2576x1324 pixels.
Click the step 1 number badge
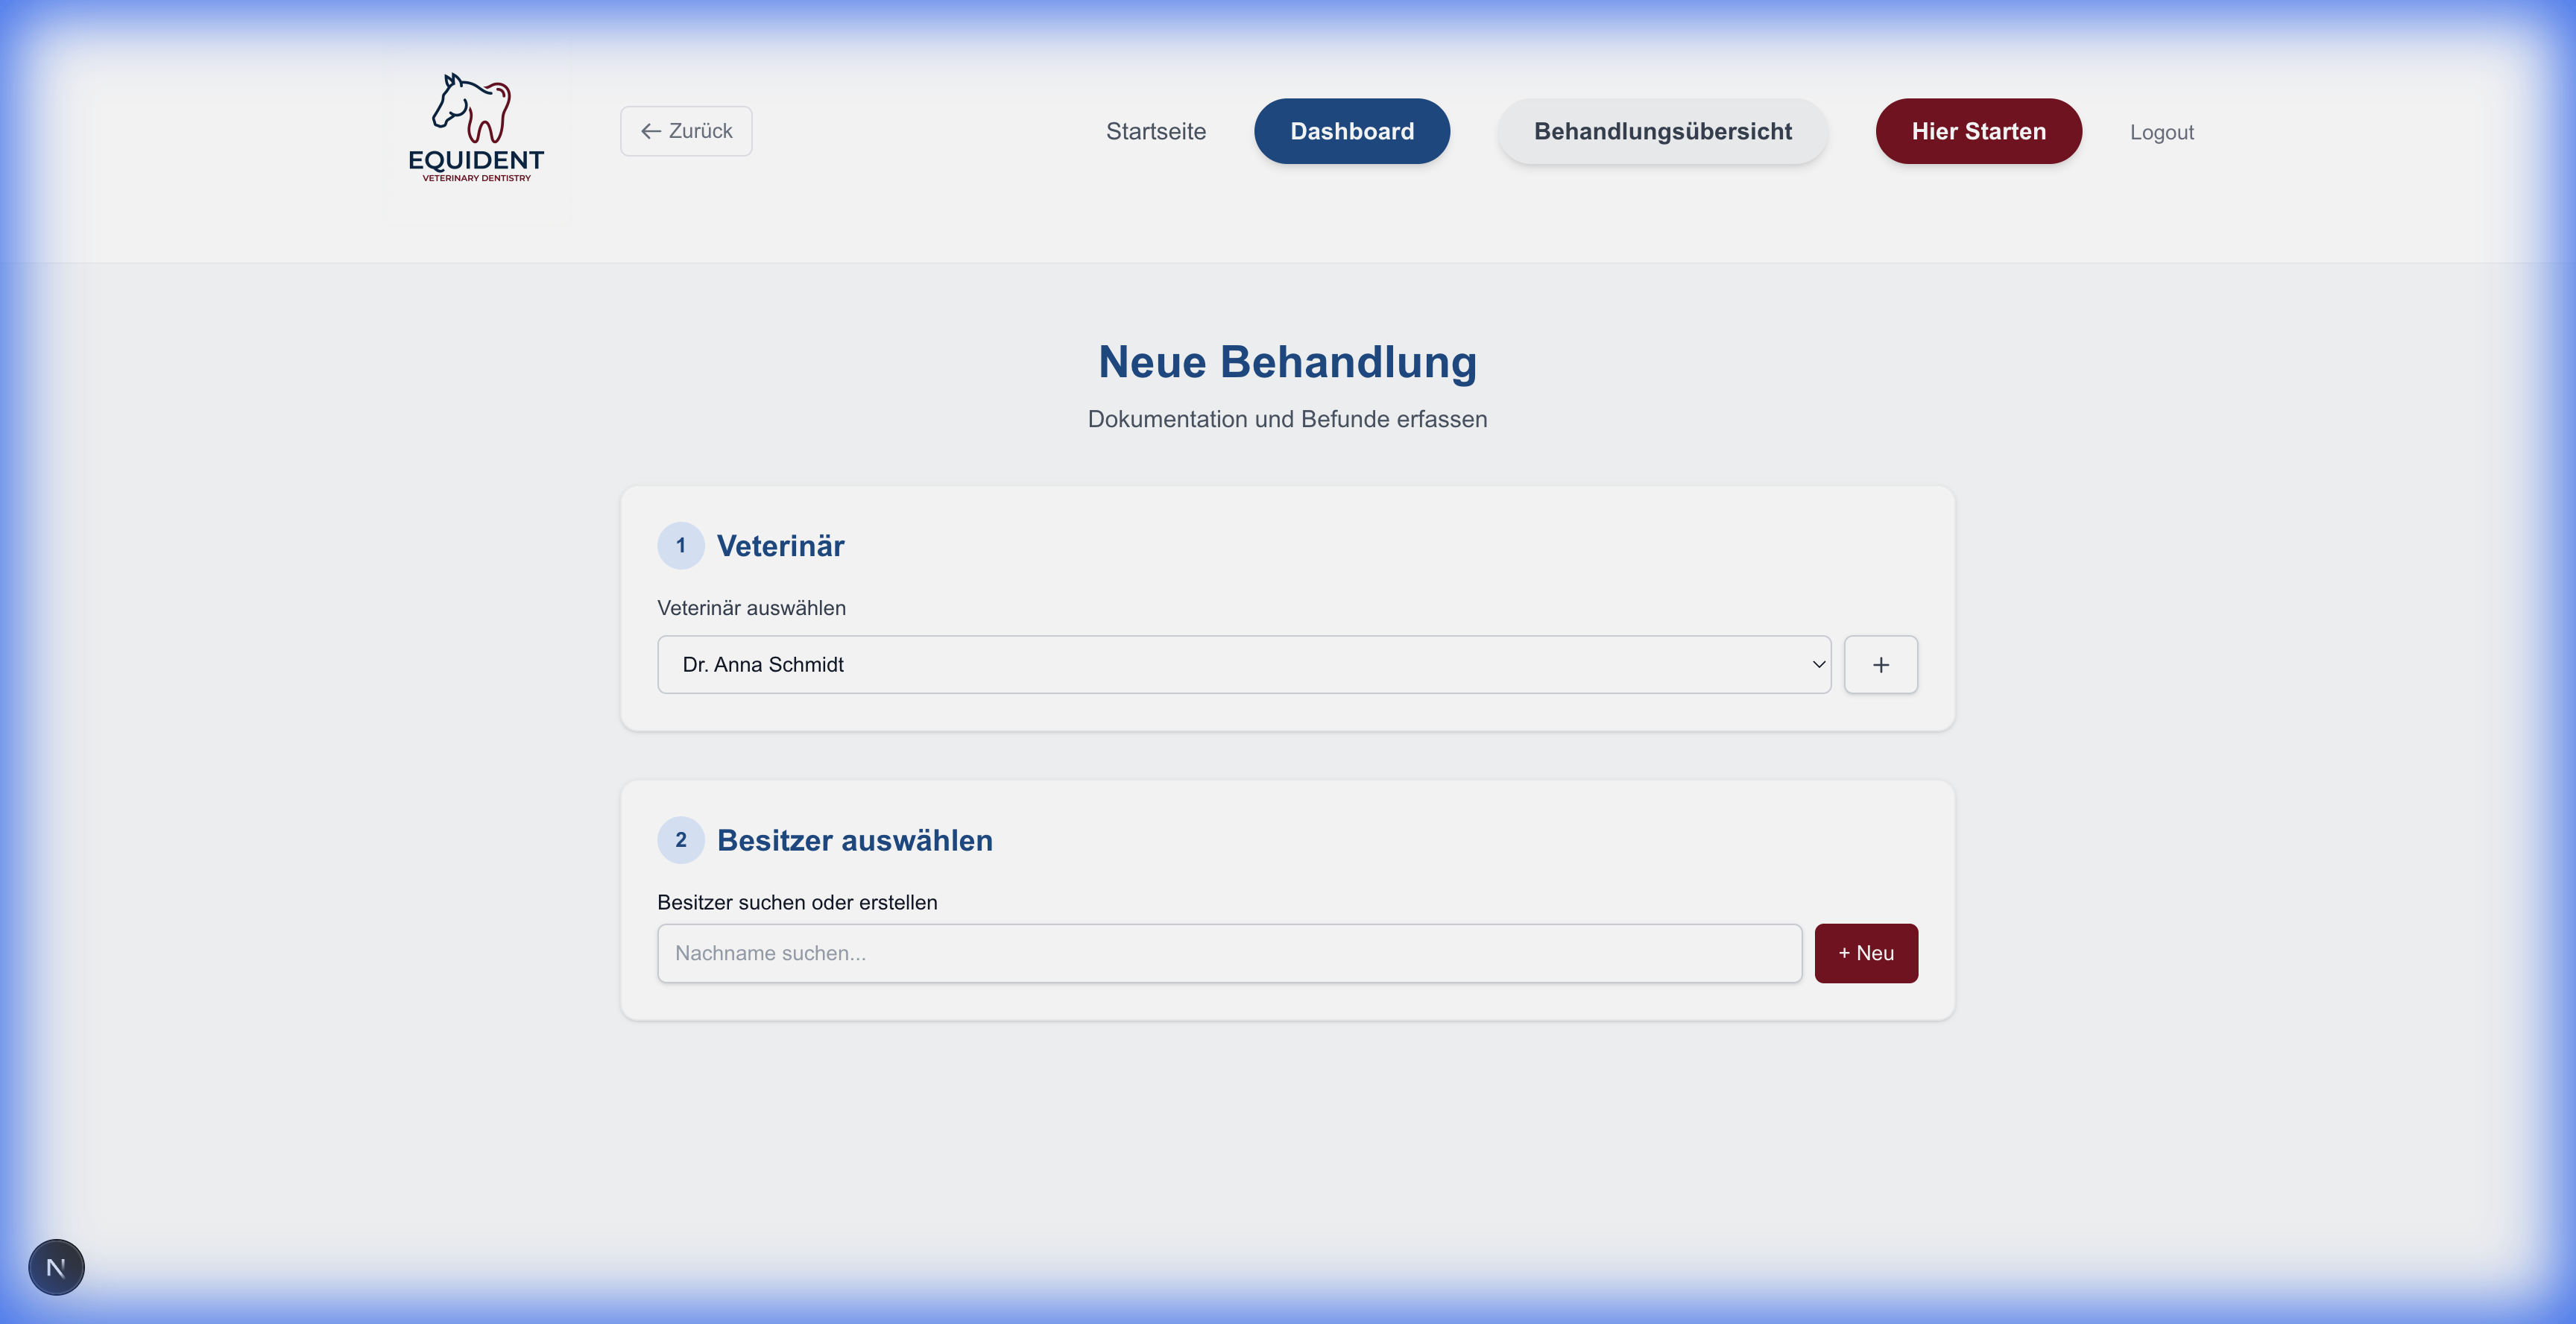click(680, 546)
